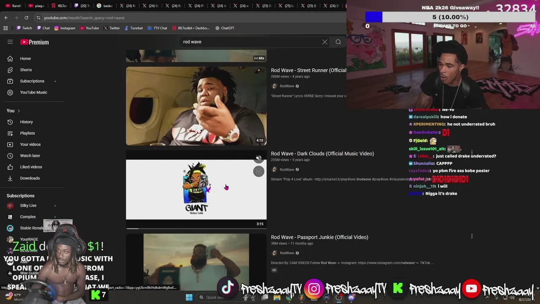Screen dimensions: 540x304
Task: Open the Twitter bookmark
Action: coord(112,28)
